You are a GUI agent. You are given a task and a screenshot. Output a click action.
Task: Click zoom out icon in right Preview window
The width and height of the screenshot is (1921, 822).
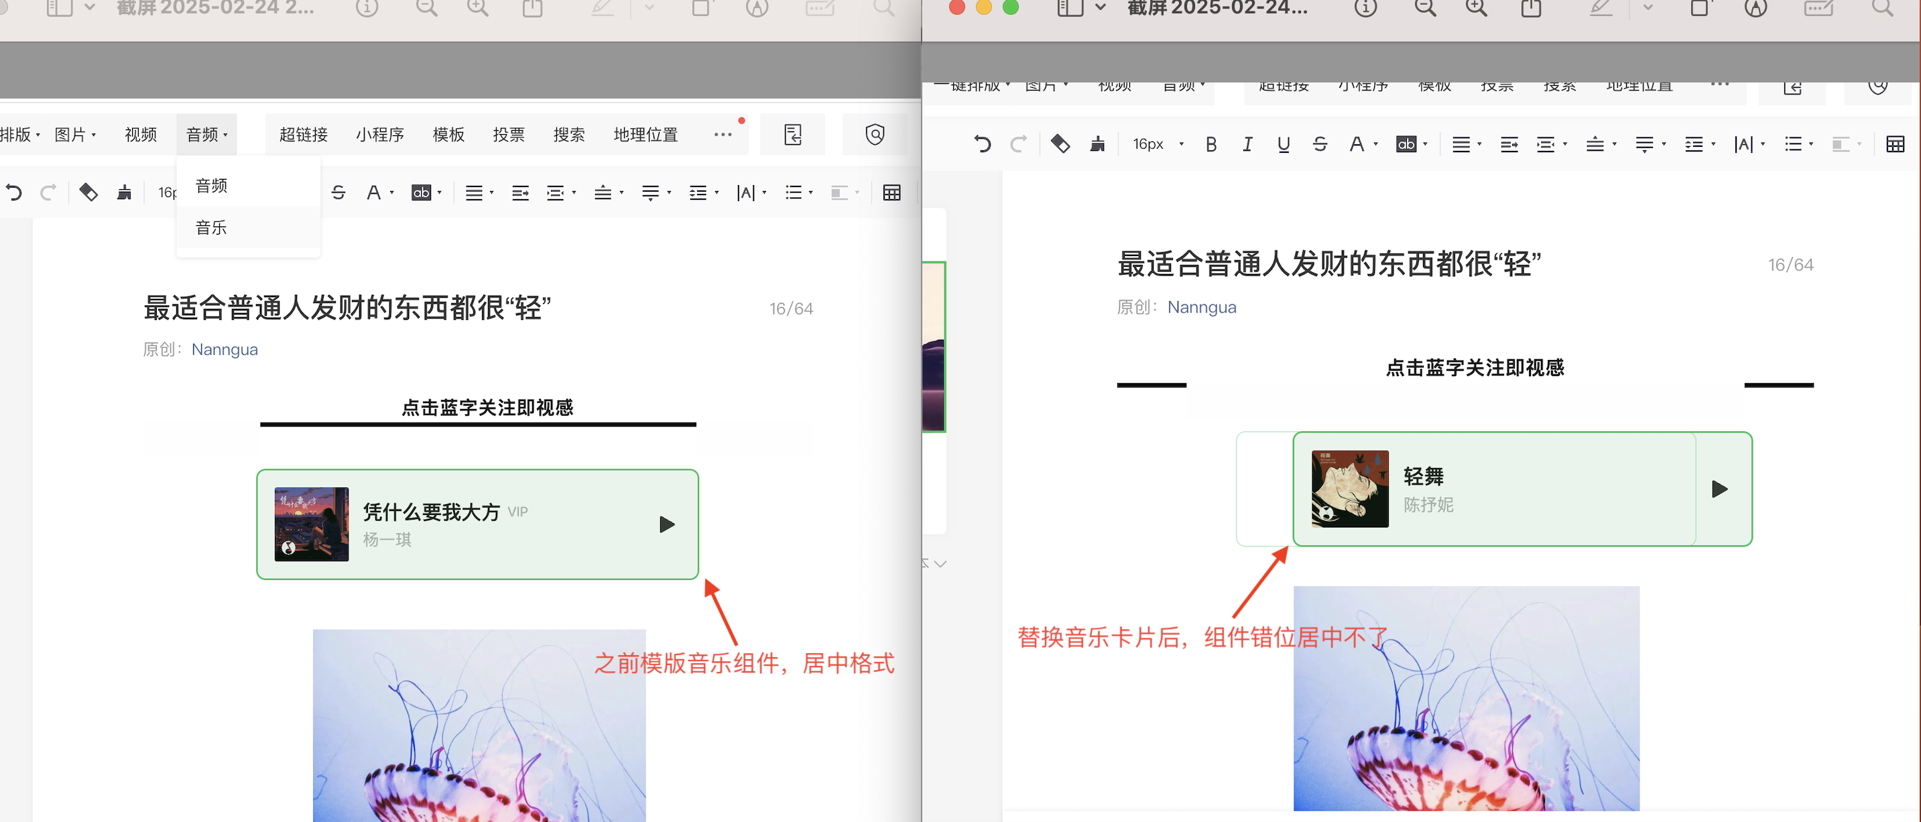click(1425, 8)
